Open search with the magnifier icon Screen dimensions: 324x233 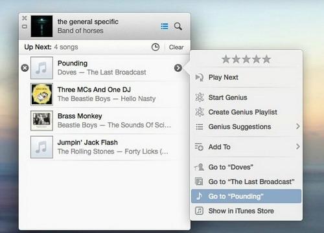click(178, 27)
